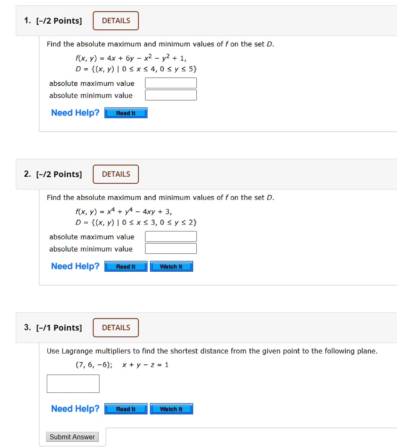Click the answer box for question 3
397x448 pixels.
coord(73,383)
